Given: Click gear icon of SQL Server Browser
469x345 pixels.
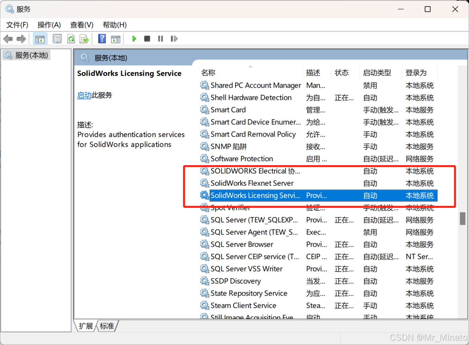Looking at the screenshot, I should tap(205, 244).
